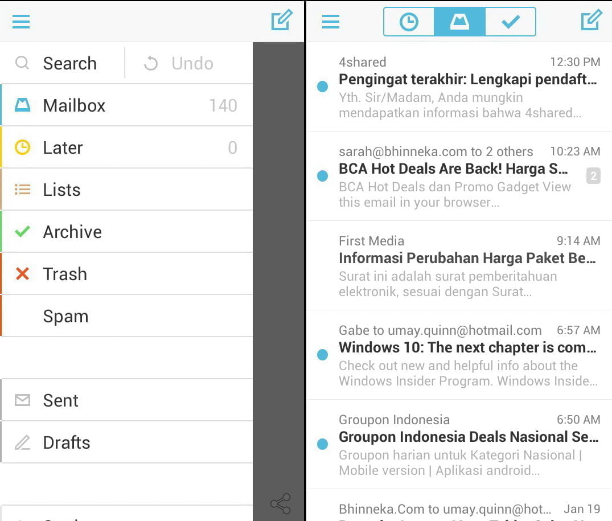The image size is (612, 521).
Task: Click sender name 4shared
Action: click(362, 62)
